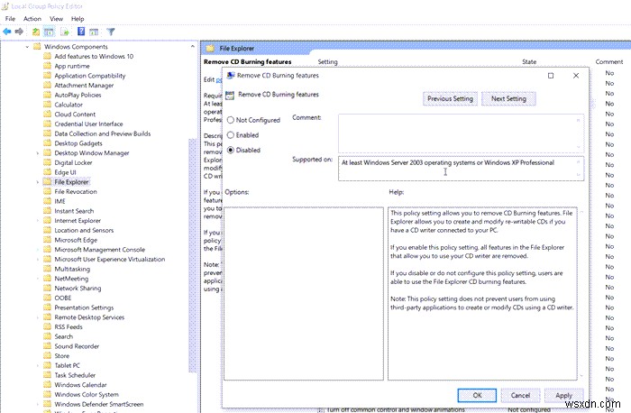Expand the Tablet PC tree node

[x=38, y=365]
